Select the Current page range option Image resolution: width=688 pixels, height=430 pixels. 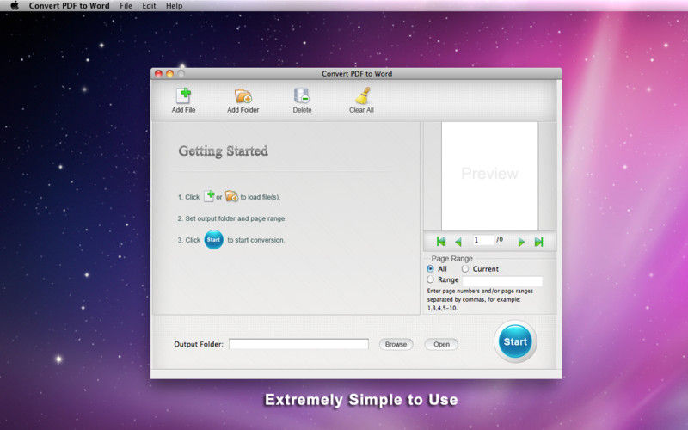[464, 268]
